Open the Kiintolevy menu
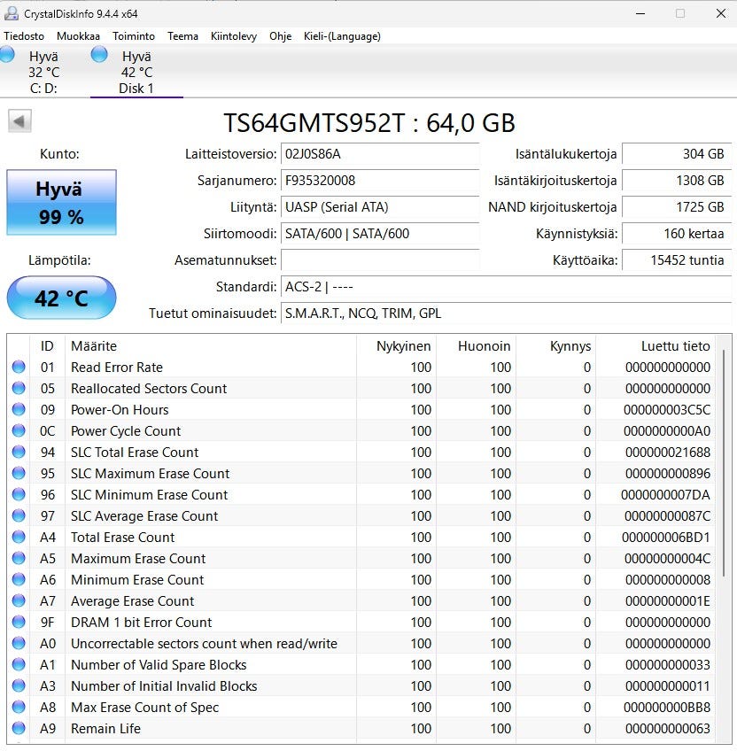 pos(234,36)
